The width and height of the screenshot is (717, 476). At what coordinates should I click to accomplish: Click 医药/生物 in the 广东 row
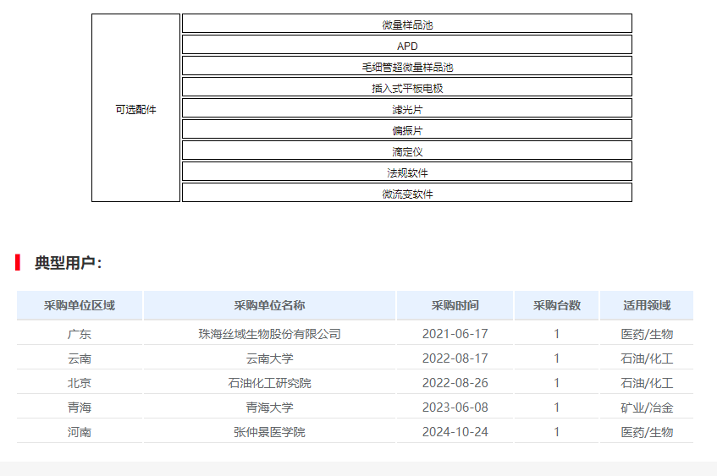click(x=647, y=334)
